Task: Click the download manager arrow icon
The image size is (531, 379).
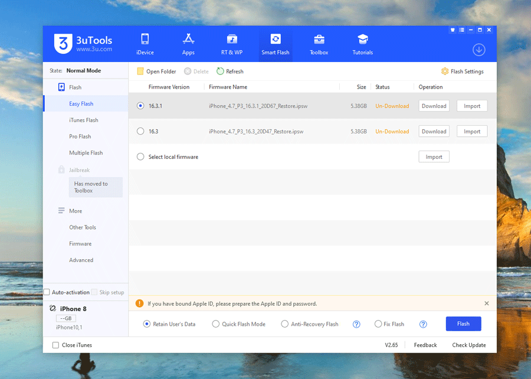Action: click(x=479, y=50)
